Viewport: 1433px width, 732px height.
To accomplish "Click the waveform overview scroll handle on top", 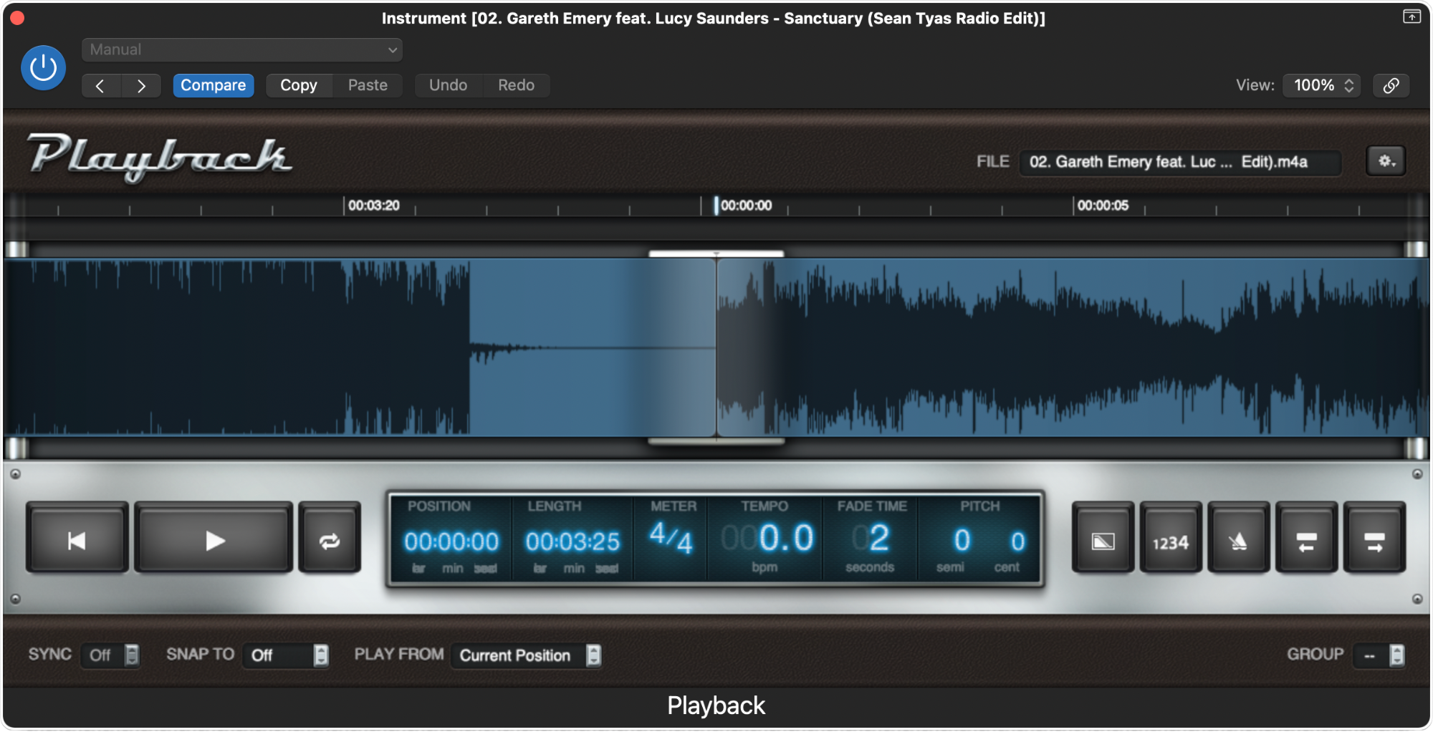I will pyautogui.click(x=716, y=253).
